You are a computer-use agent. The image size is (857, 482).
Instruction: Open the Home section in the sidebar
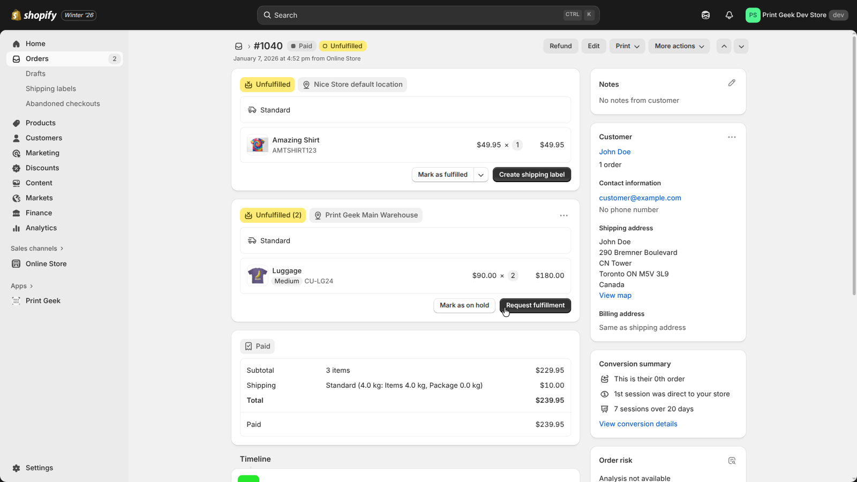tap(35, 43)
